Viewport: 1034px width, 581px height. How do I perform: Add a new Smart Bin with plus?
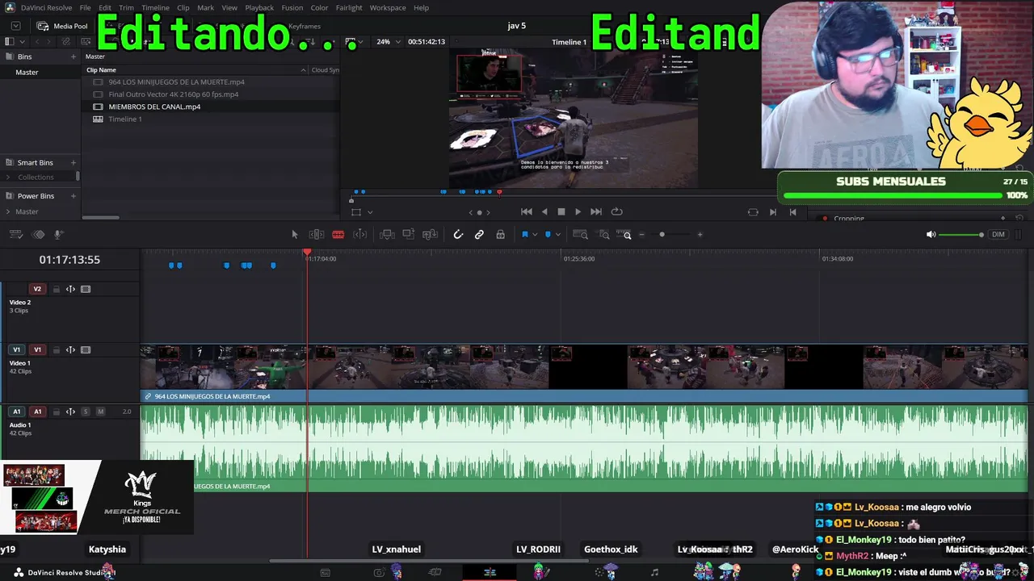point(74,163)
